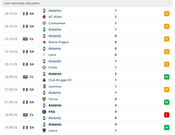
Task: Click the Club Brugge KV crest
Action: pos(44,80)
